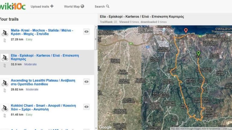The width and height of the screenshot is (232, 130).
Task: Click the trail list scroll down arrow
Action: 96,128
